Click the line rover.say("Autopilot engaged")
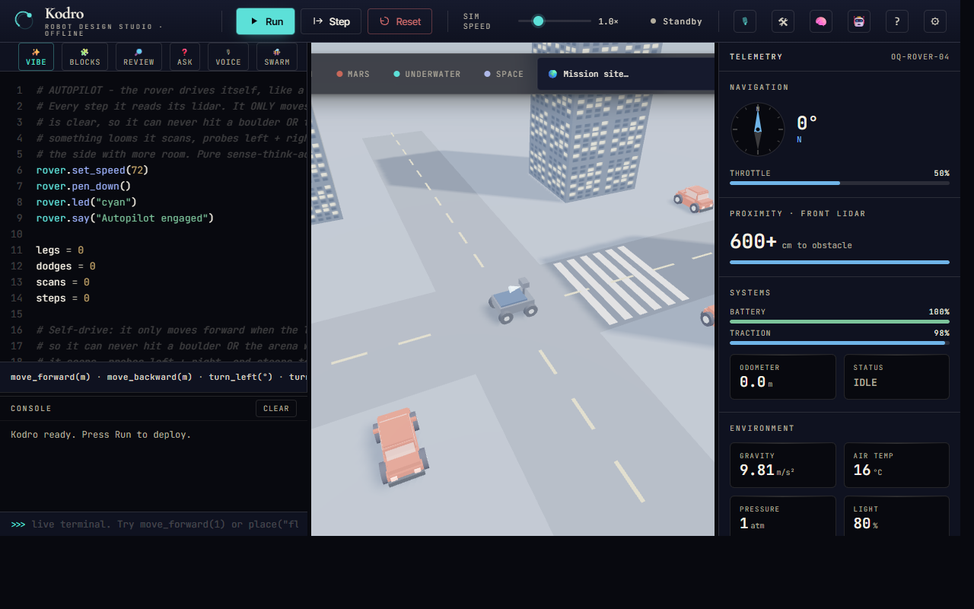 tap(125, 218)
